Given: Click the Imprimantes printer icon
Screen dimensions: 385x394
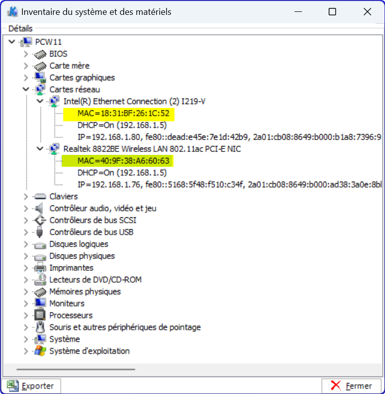Looking at the screenshot, I should 40,268.
